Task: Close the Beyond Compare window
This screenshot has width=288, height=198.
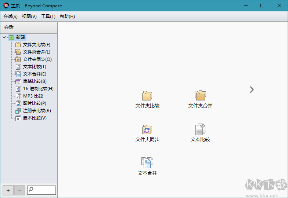Action: coord(279,6)
